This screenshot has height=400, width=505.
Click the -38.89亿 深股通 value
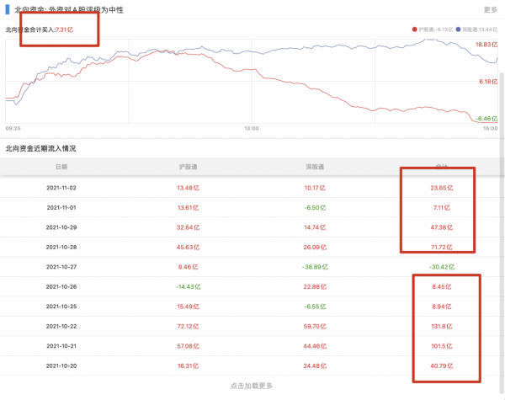coord(315,266)
